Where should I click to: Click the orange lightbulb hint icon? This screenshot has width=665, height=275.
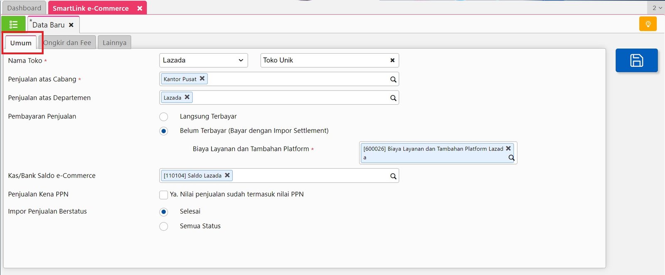(648, 24)
